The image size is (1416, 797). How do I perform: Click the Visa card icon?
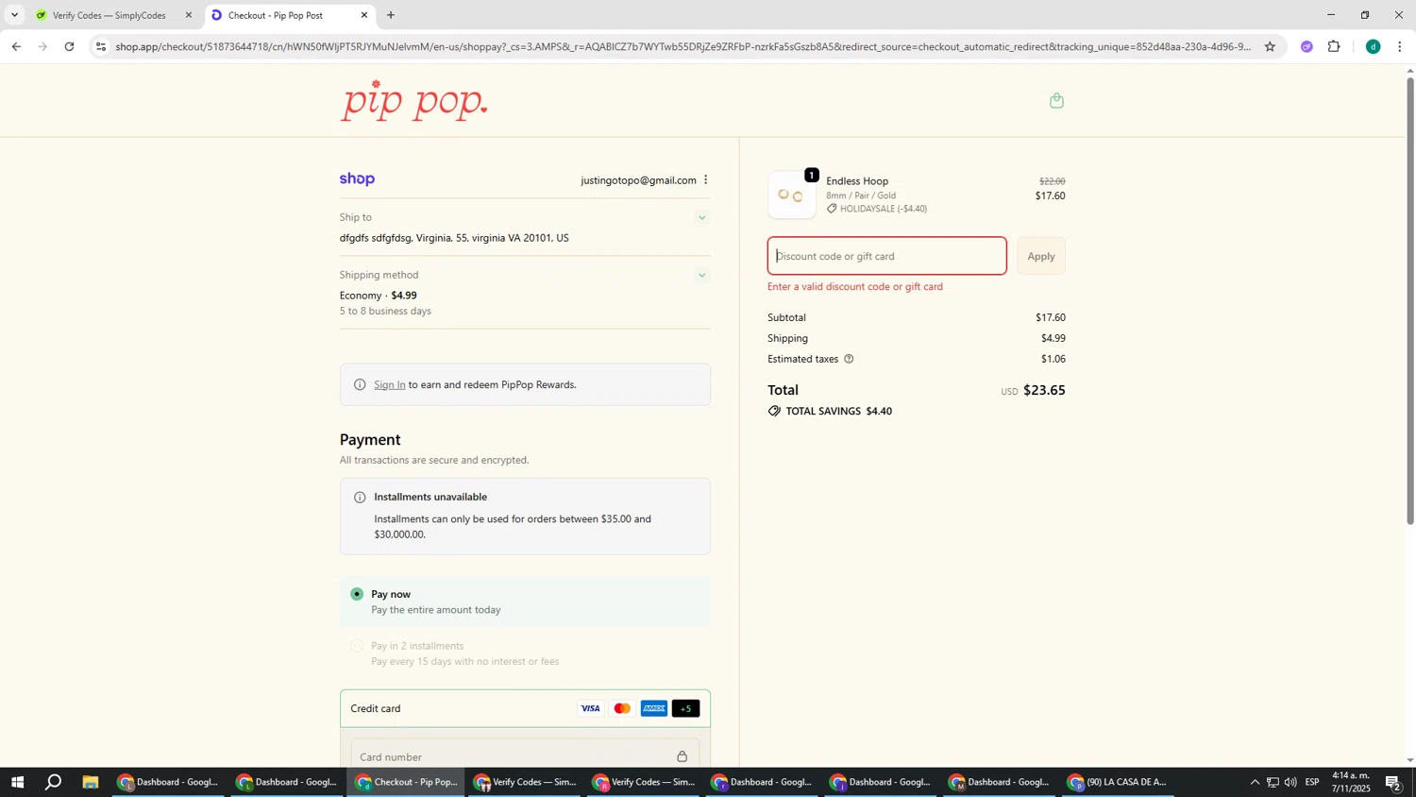tap(590, 709)
